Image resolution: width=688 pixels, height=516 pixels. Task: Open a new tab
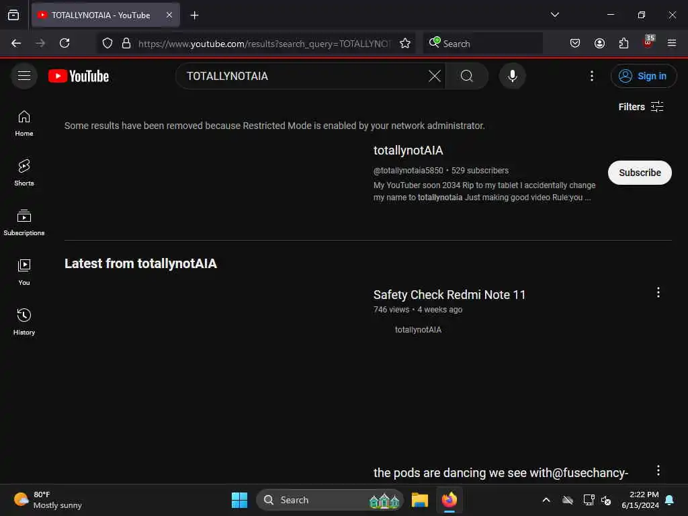(194, 15)
